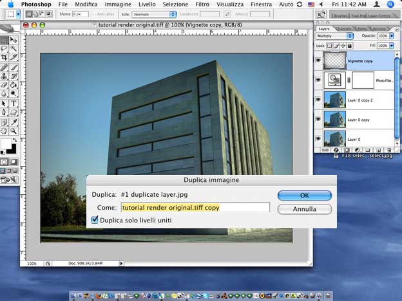Screen dimensions: 402x301
Task: Expand the layer Opacity slider arrow
Action: click(391, 37)
